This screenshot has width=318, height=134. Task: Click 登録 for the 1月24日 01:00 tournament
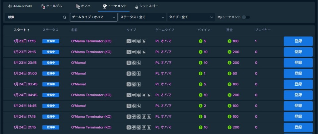[x=298, y=73]
